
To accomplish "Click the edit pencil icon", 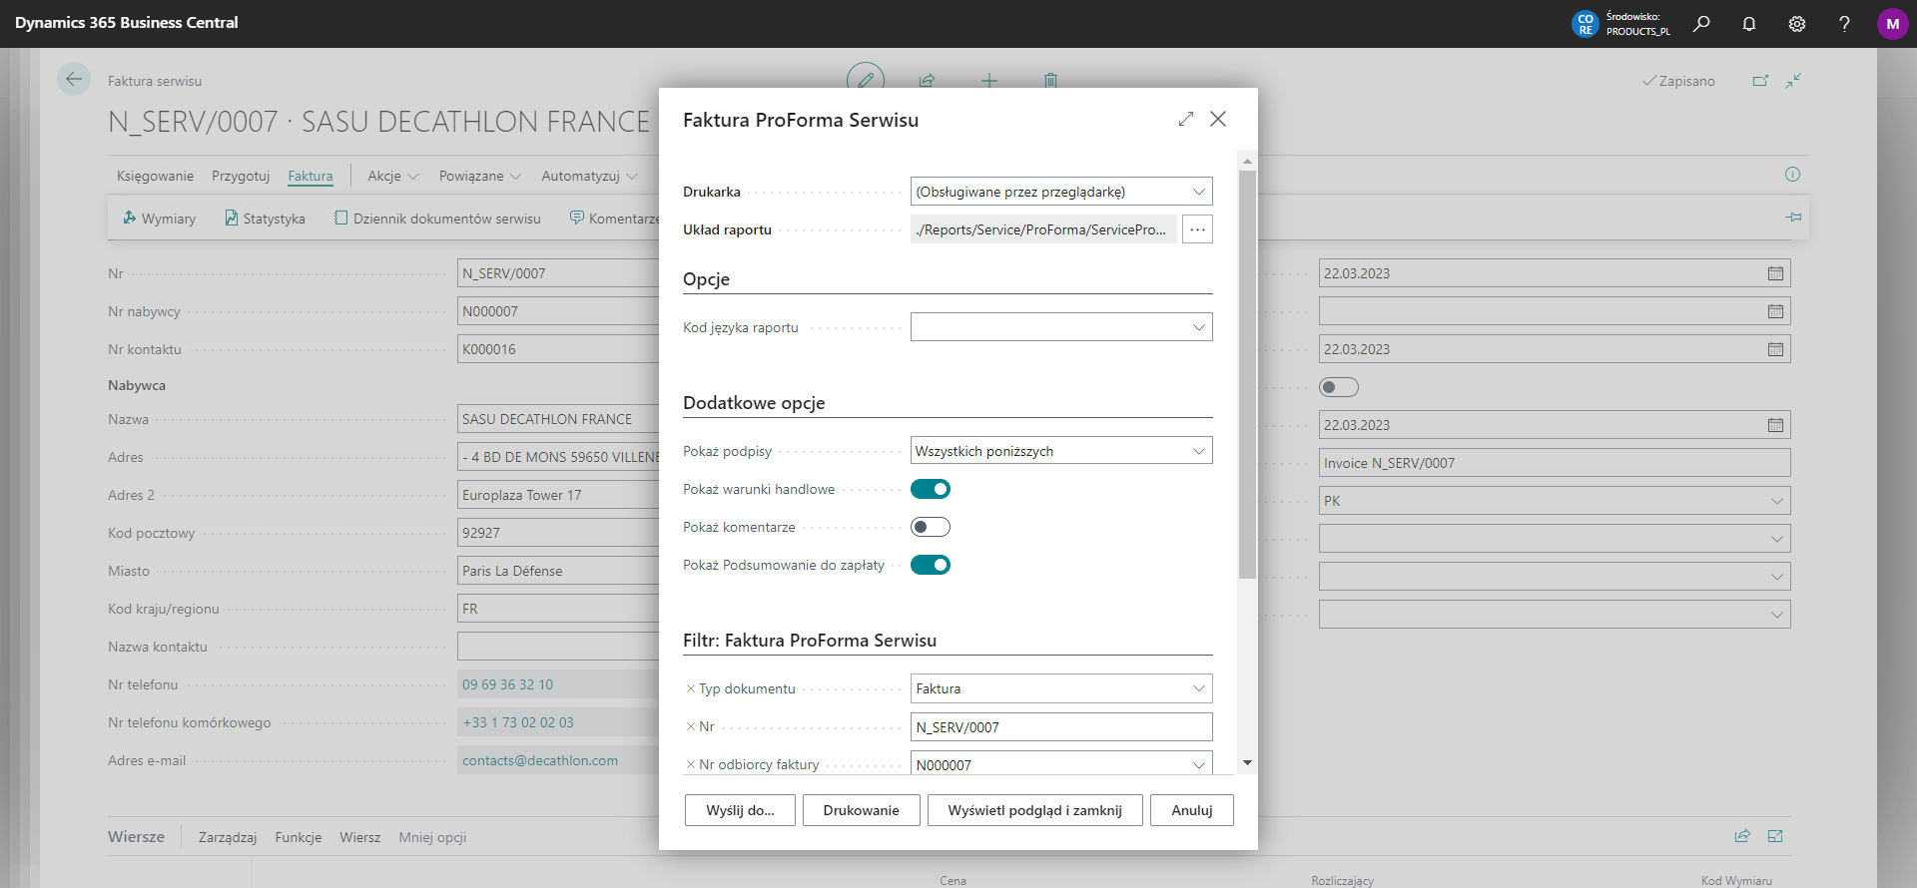I will pyautogui.click(x=866, y=80).
